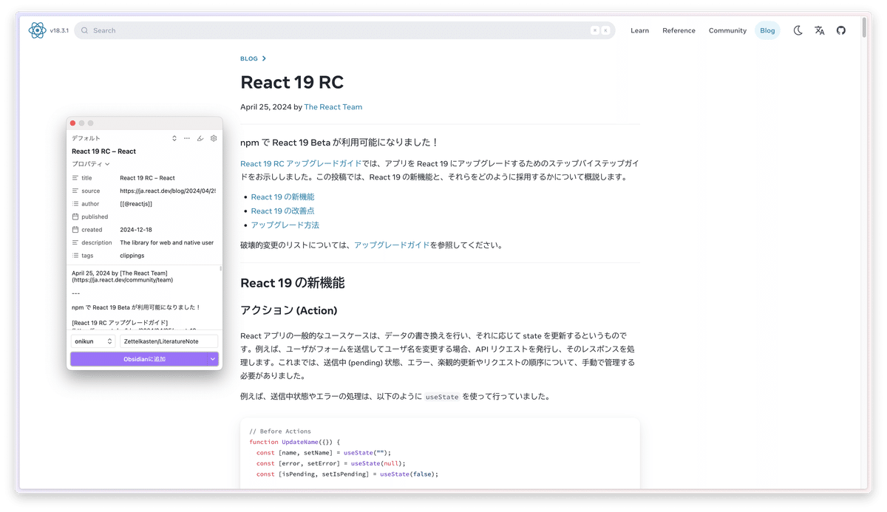This screenshot has width=887, height=512.
Task: Click the React logo in the header
Action: (x=37, y=30)
